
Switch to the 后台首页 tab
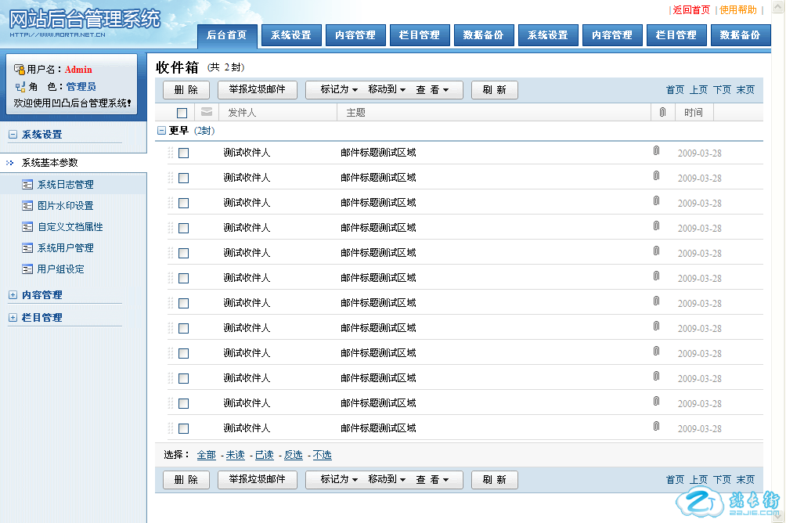tap(227, 35)
